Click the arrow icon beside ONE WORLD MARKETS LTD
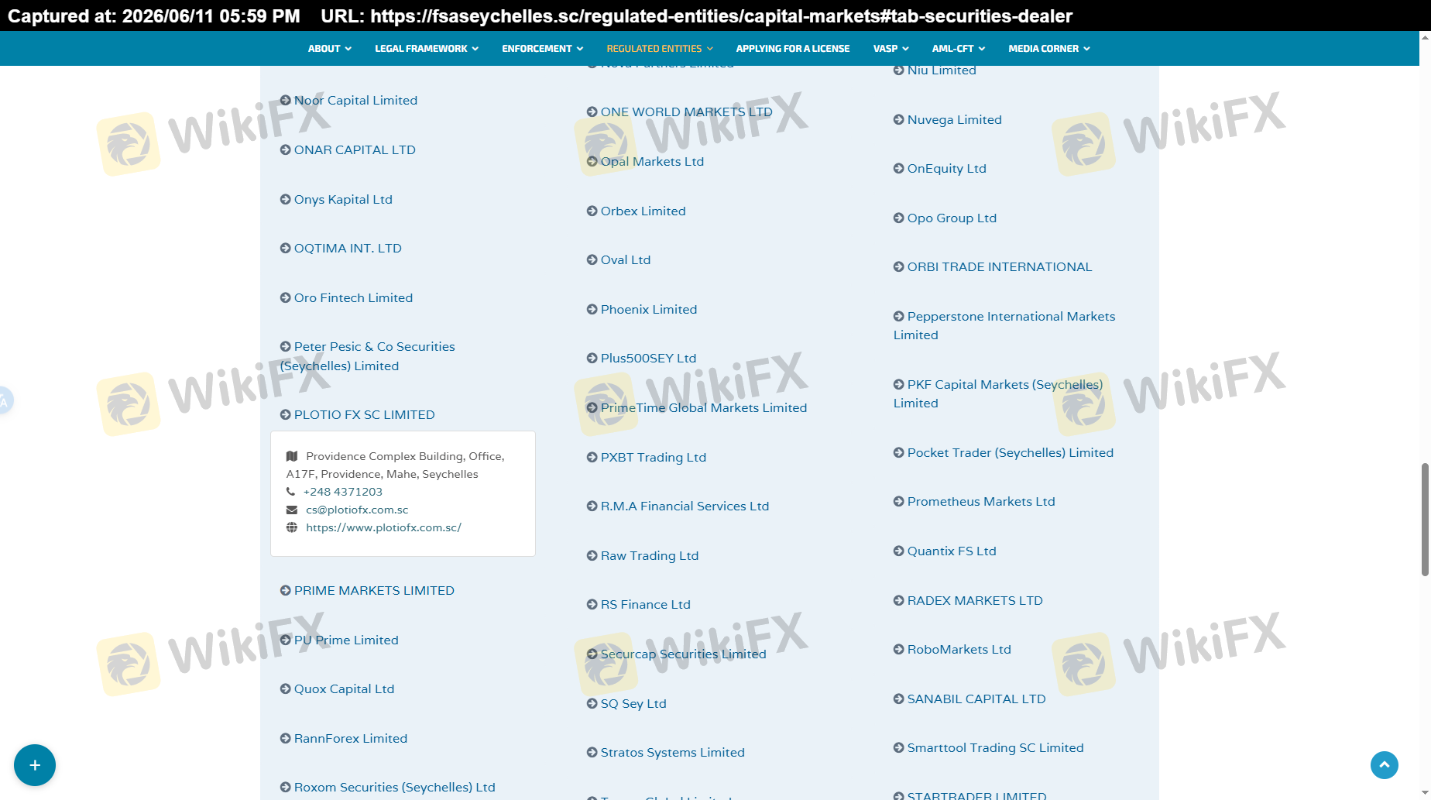This screenshot has width=1431, height=800. [592, 112]
